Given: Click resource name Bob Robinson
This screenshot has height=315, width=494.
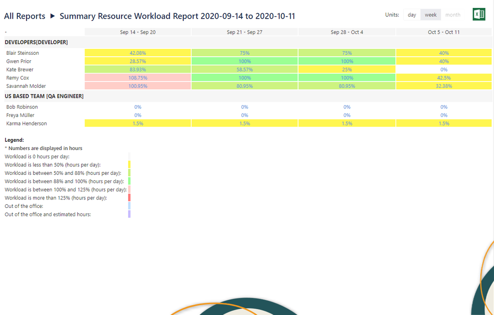Looking at the screenshot, I should [22, 107].
